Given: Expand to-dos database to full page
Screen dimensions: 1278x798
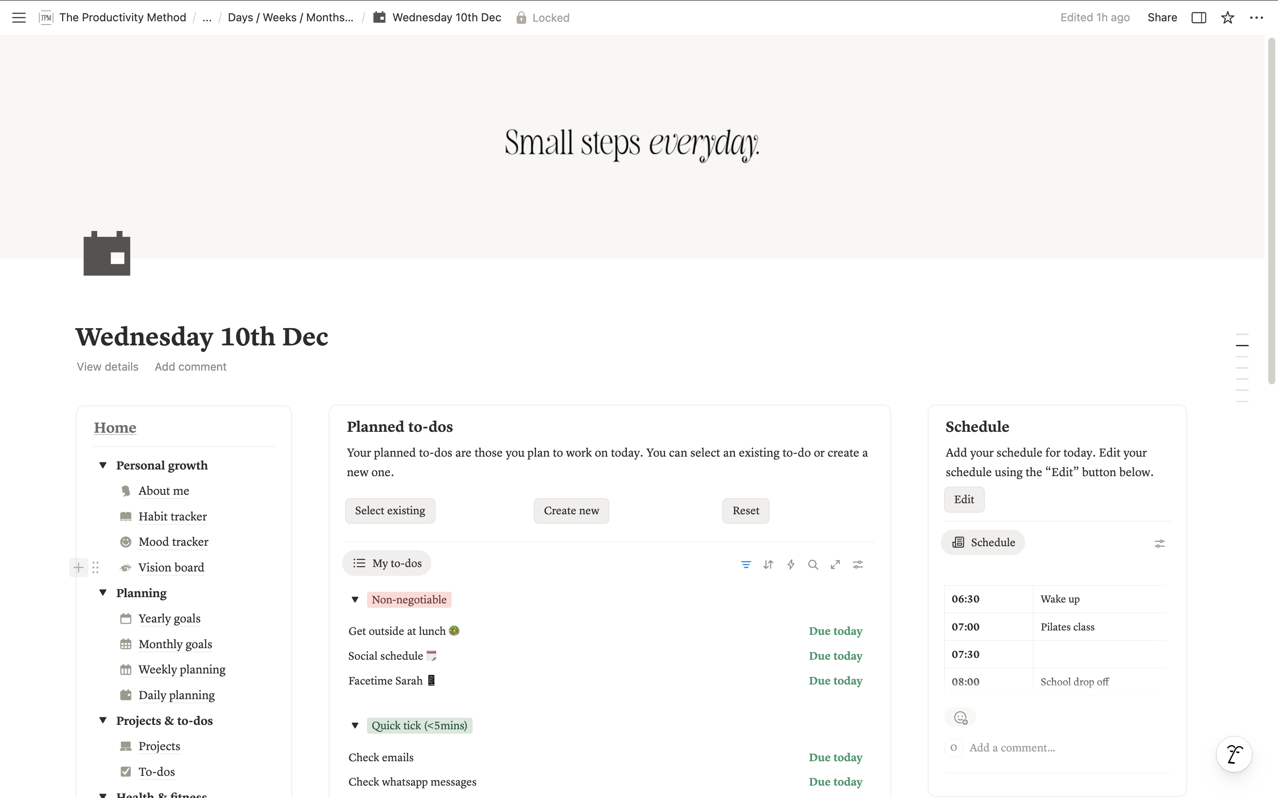Looking at the screenshot, I should pos(835,564).
